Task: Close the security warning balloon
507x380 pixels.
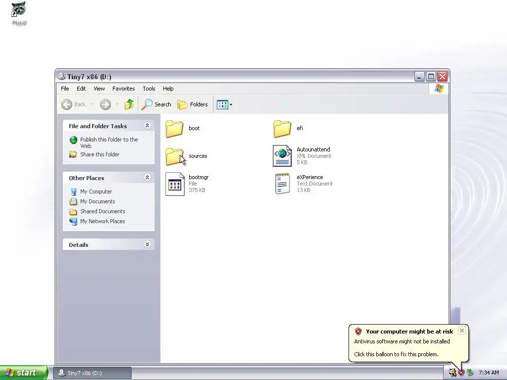Action: click(462, 331)
